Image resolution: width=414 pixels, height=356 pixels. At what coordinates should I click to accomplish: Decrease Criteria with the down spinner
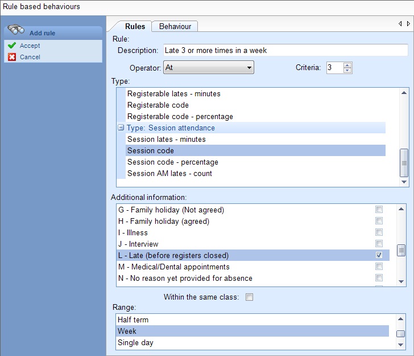coord(347,71)
